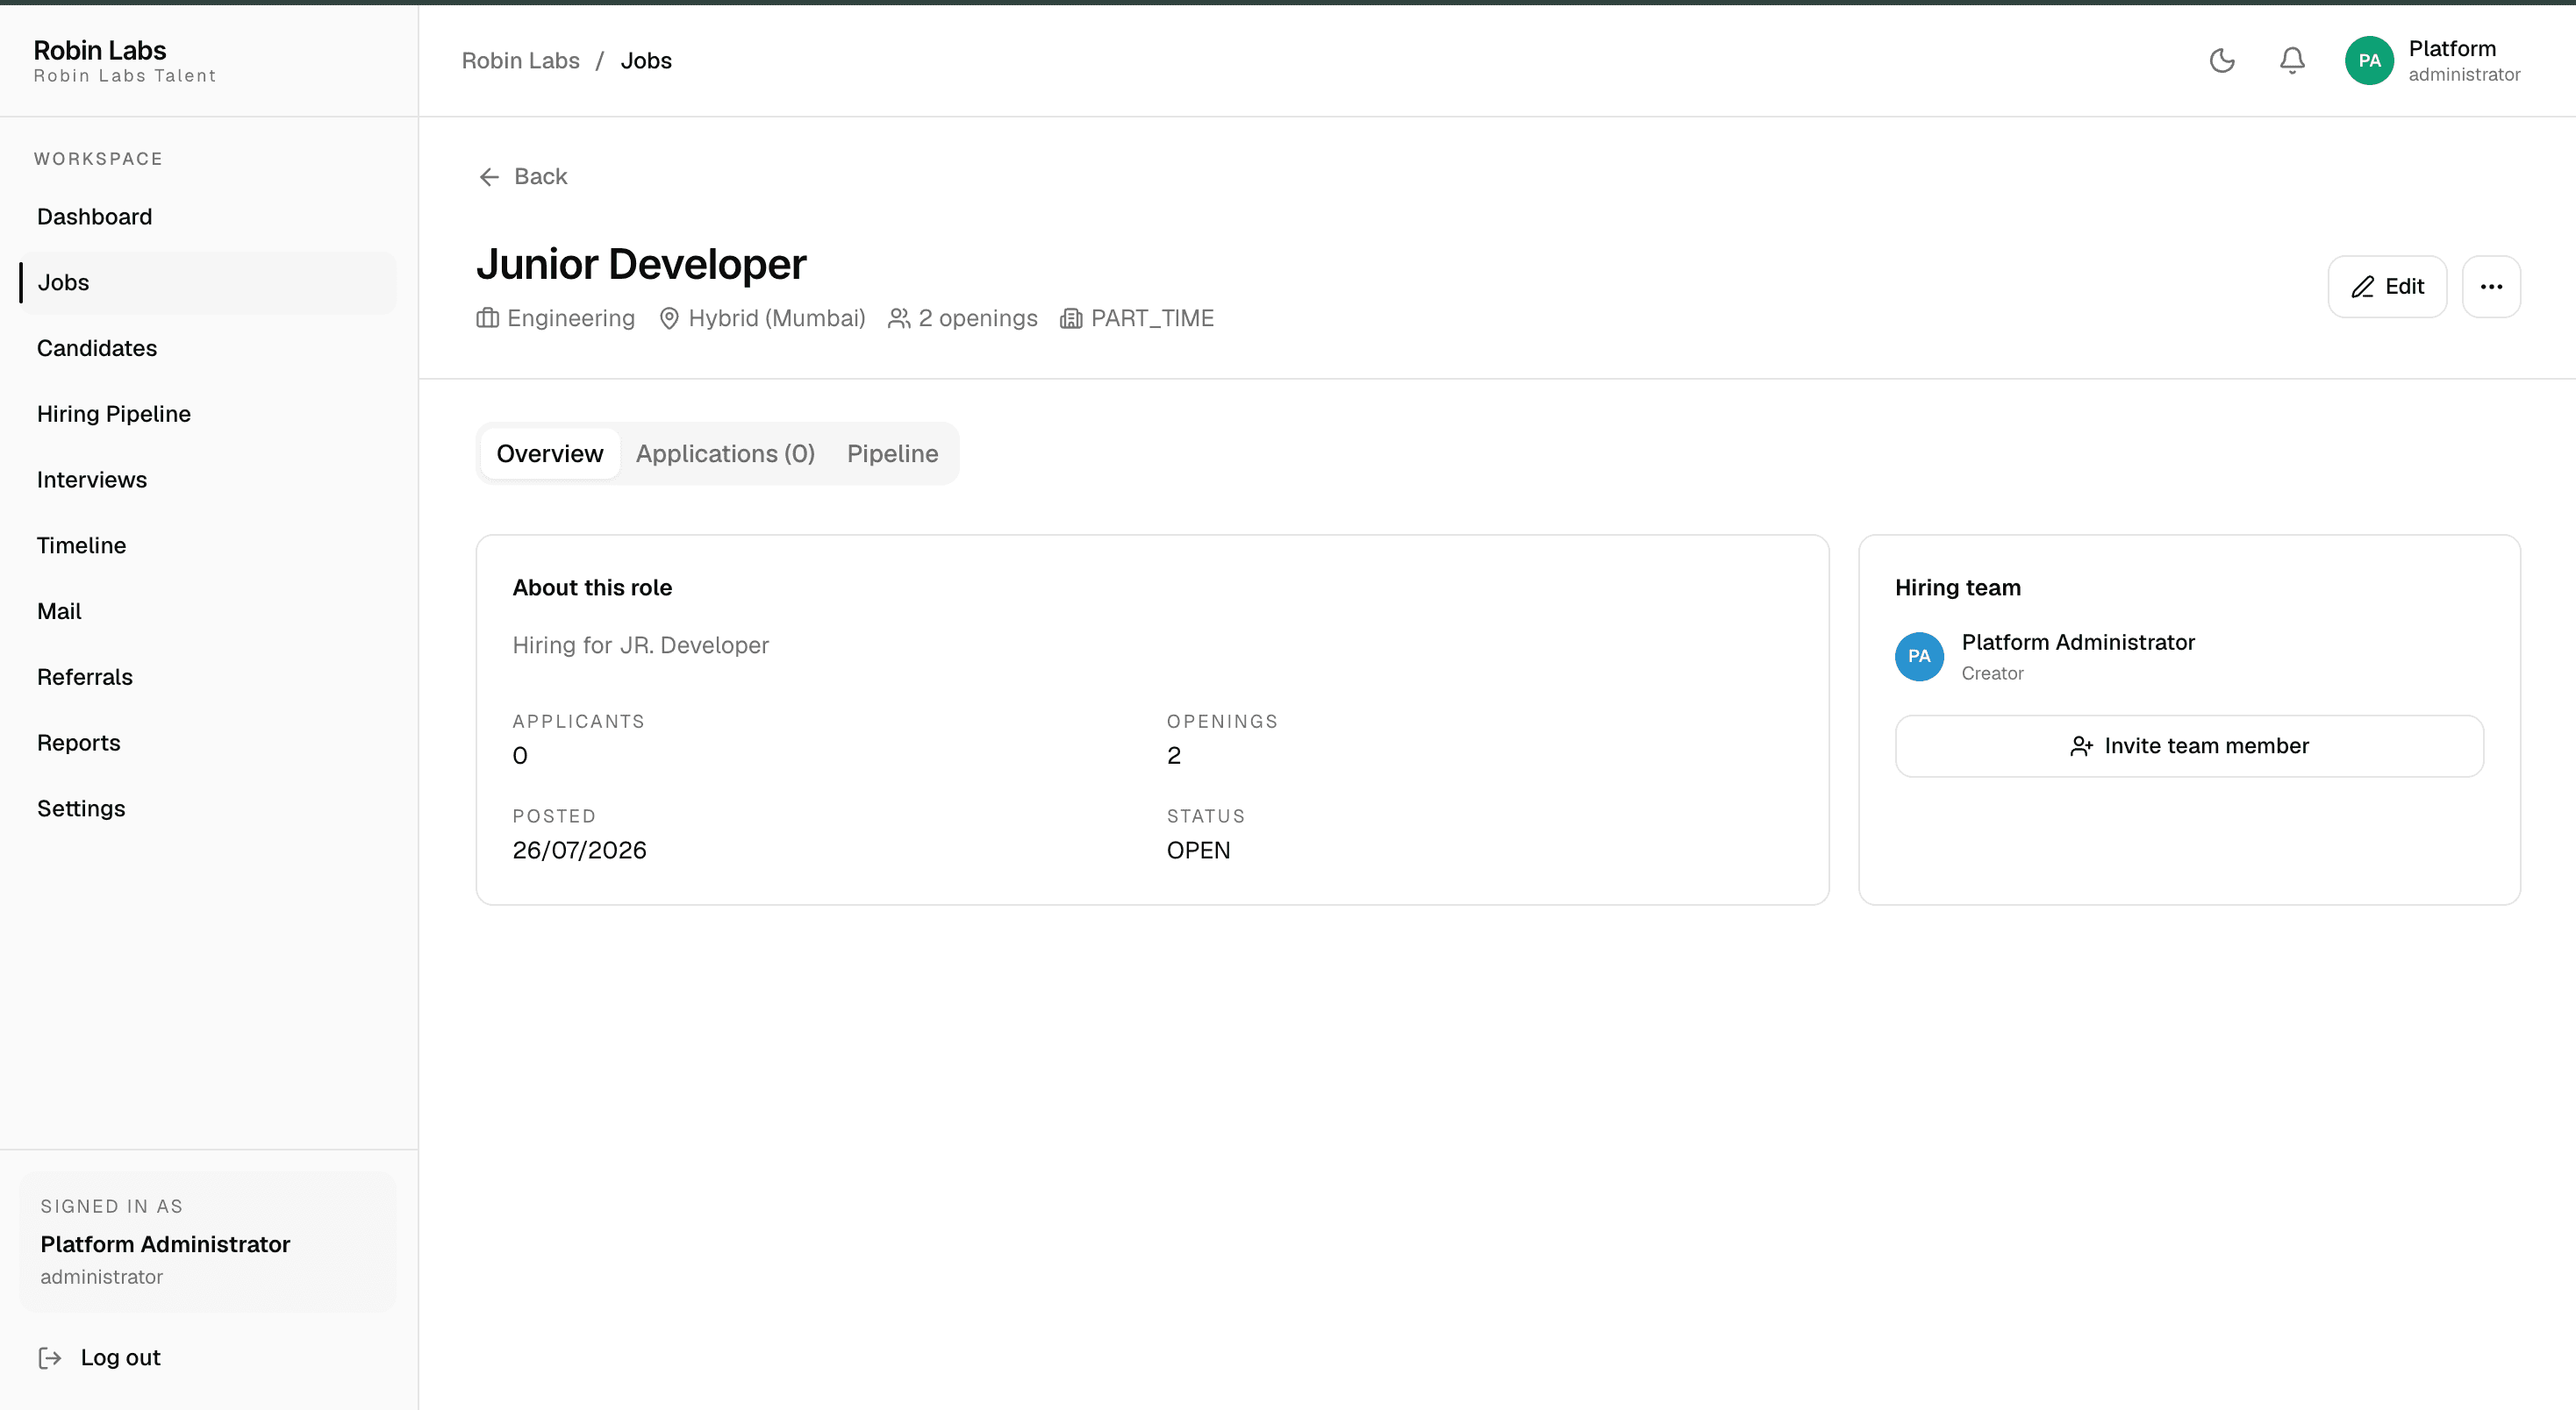Open Settings in the sidebar
This screenshot has height=1410, width=2576.
(207, 808)
